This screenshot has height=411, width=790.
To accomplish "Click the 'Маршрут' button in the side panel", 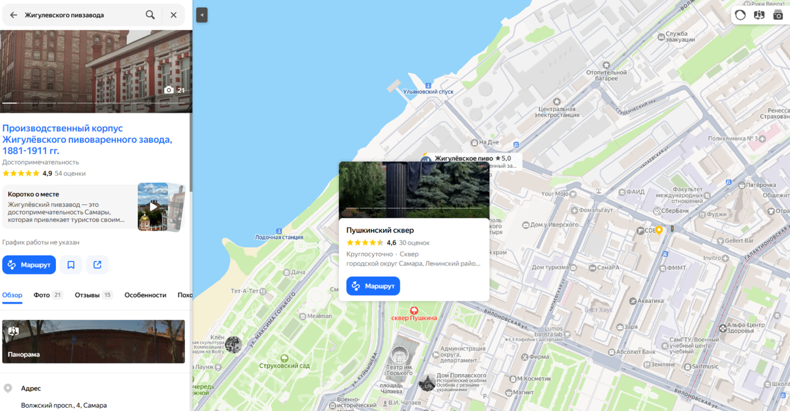I will click(x=29, y=265).
